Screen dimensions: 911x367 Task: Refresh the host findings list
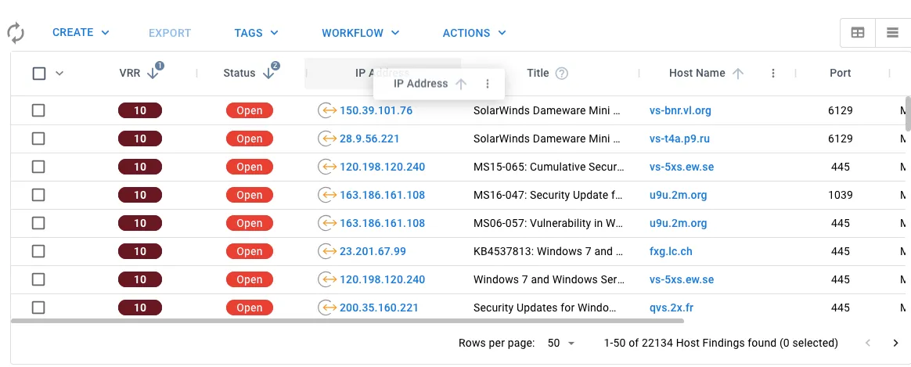pos(16,33)
